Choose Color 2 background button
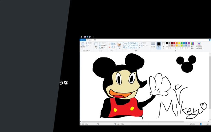The width and height of the screenshot is (211, 132). (163, 46)
